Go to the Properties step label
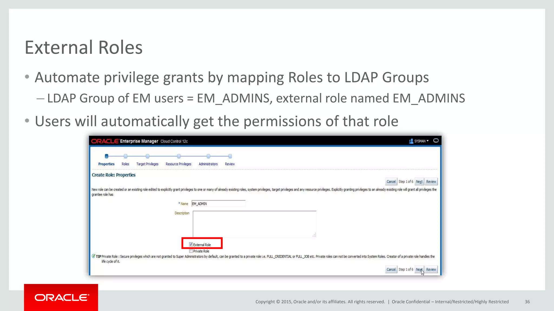The height and width of the screenshot is (311, 554). [x=106, y=164]
